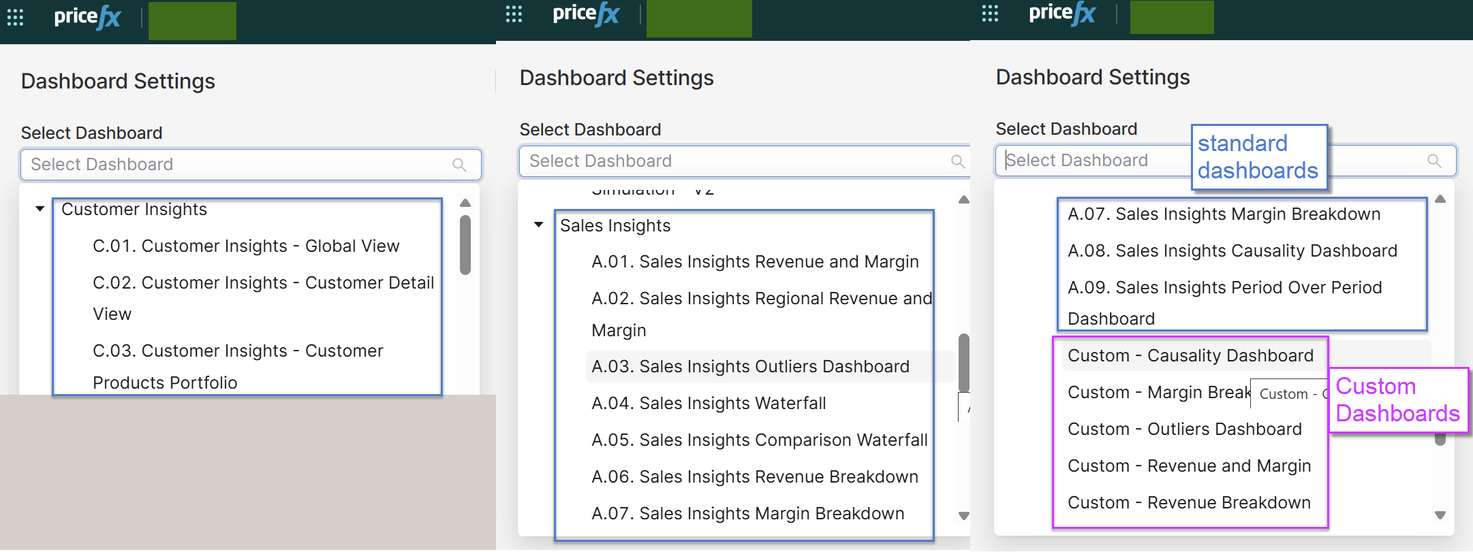
Task: Click the scroll-up arrow next to the Customer Insights list
Action: tap(465, 203)
